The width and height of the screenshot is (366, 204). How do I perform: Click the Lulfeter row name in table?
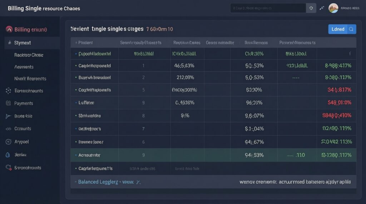[86, 103]
